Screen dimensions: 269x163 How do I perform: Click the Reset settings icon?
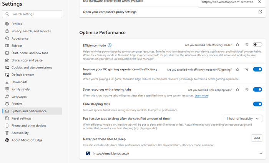coord(7,118)
